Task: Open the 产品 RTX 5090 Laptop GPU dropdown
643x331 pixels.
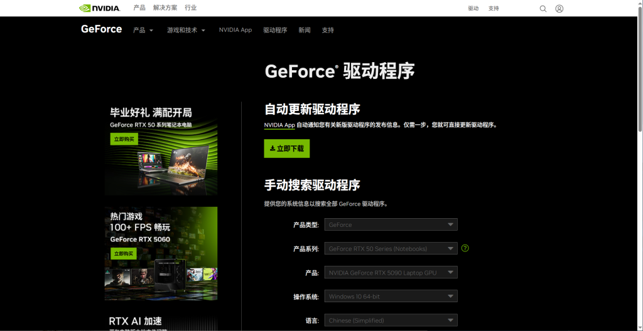Action: pyautogui.click(x=391, y=273)
